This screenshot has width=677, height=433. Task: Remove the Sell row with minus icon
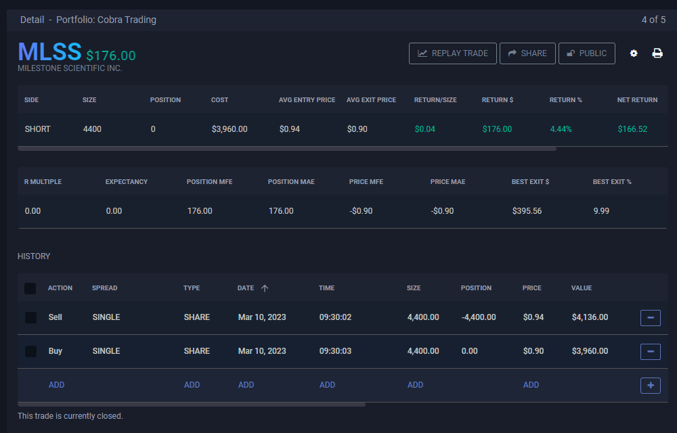click(x=650, y=317)
